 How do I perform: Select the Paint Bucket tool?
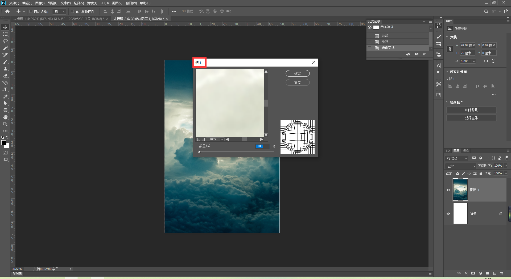[x=5, y=83]
